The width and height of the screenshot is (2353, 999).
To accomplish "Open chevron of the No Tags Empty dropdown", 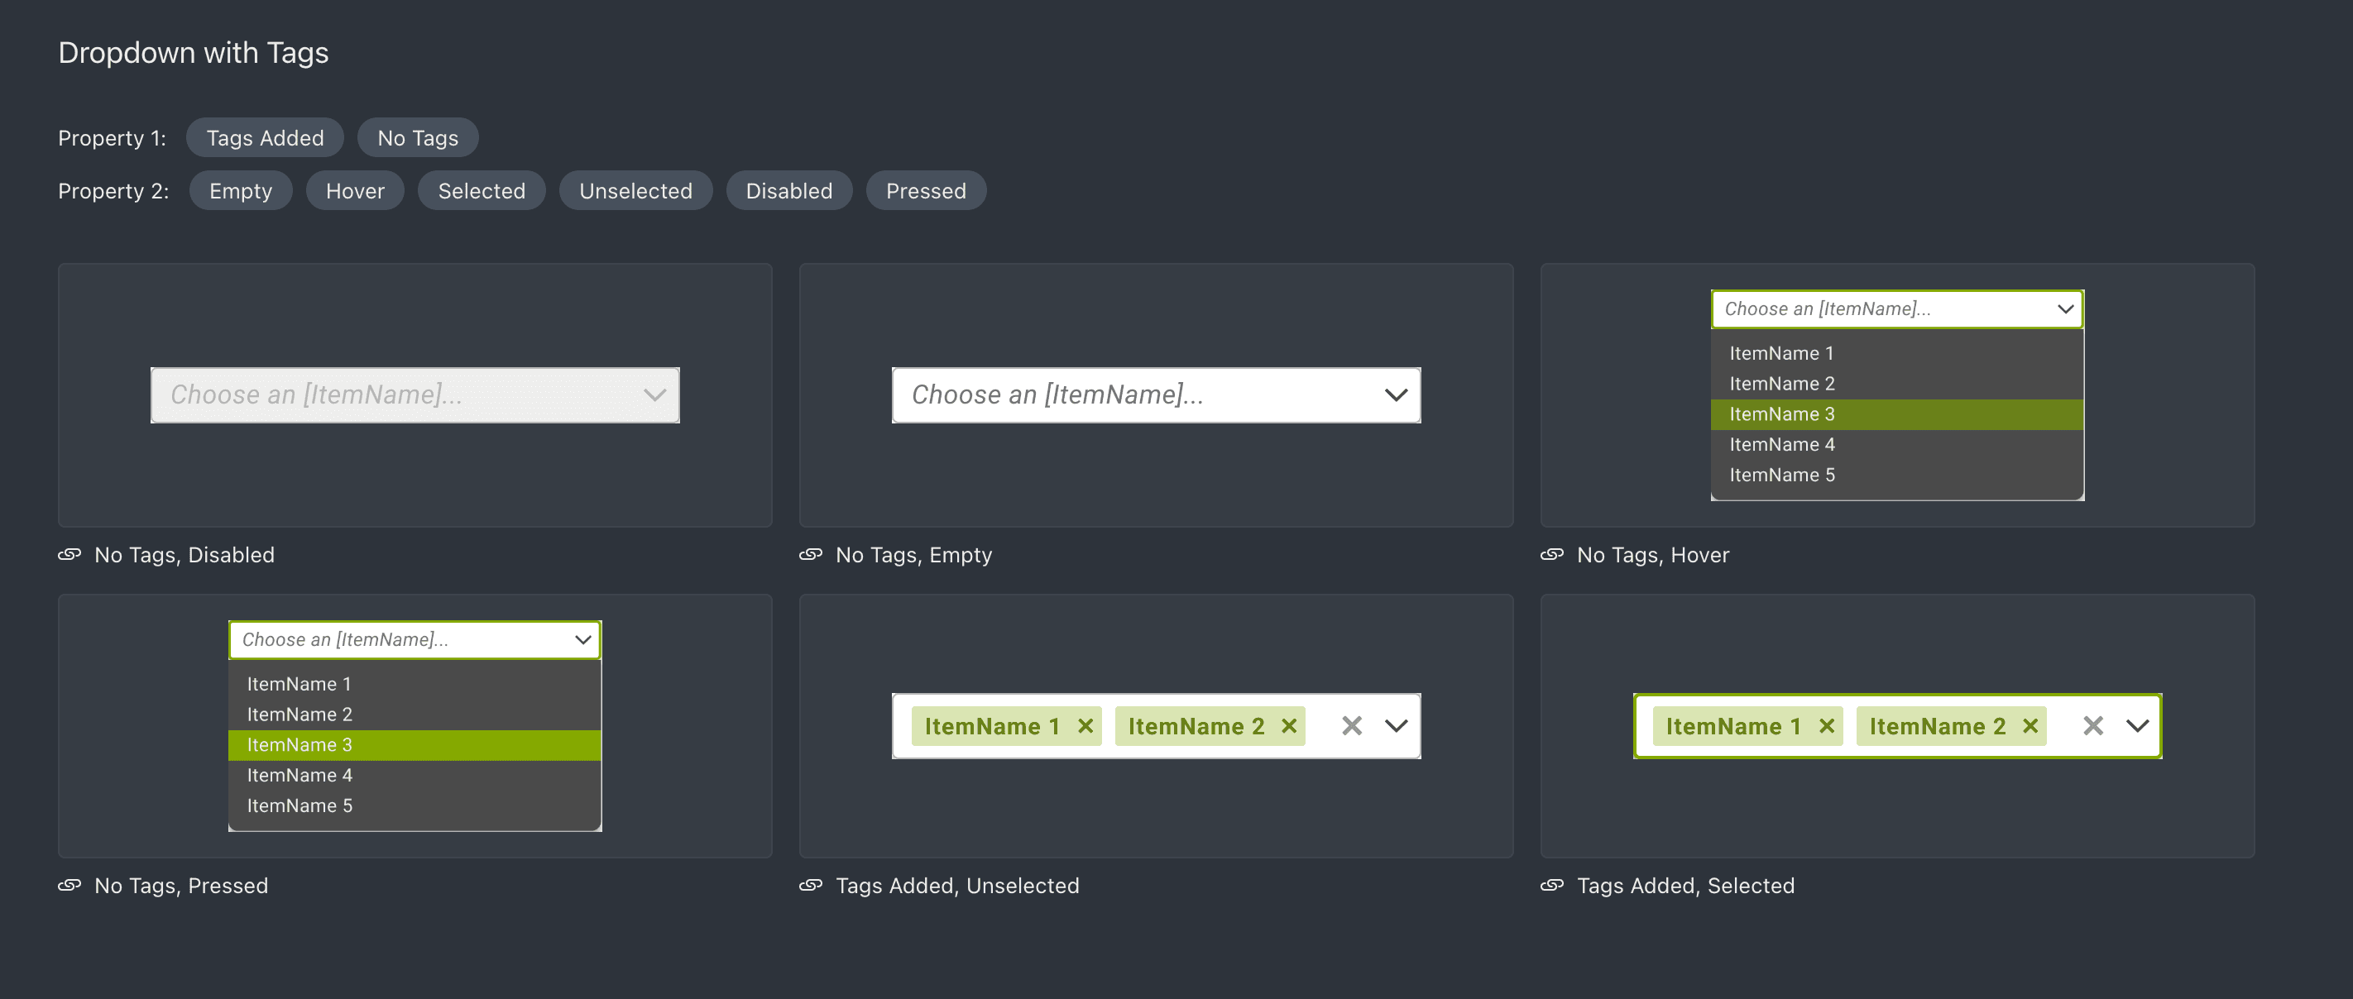I will (x=1397, y=395).
